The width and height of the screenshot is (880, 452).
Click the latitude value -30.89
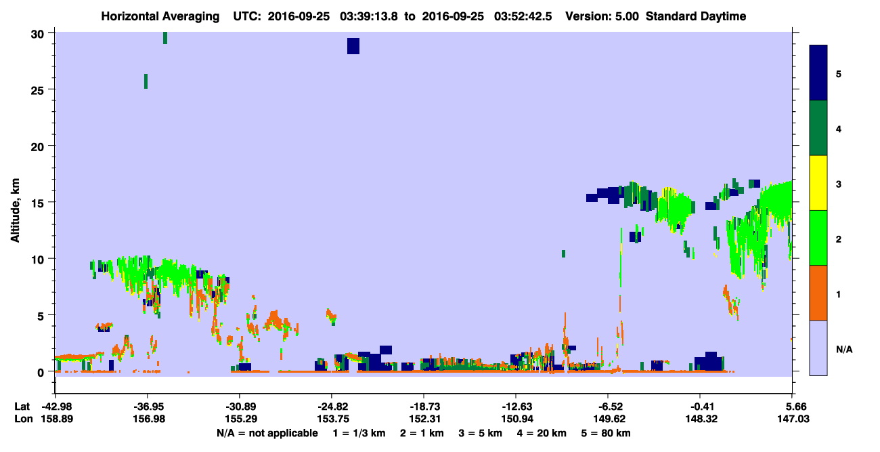click(240, 407)
